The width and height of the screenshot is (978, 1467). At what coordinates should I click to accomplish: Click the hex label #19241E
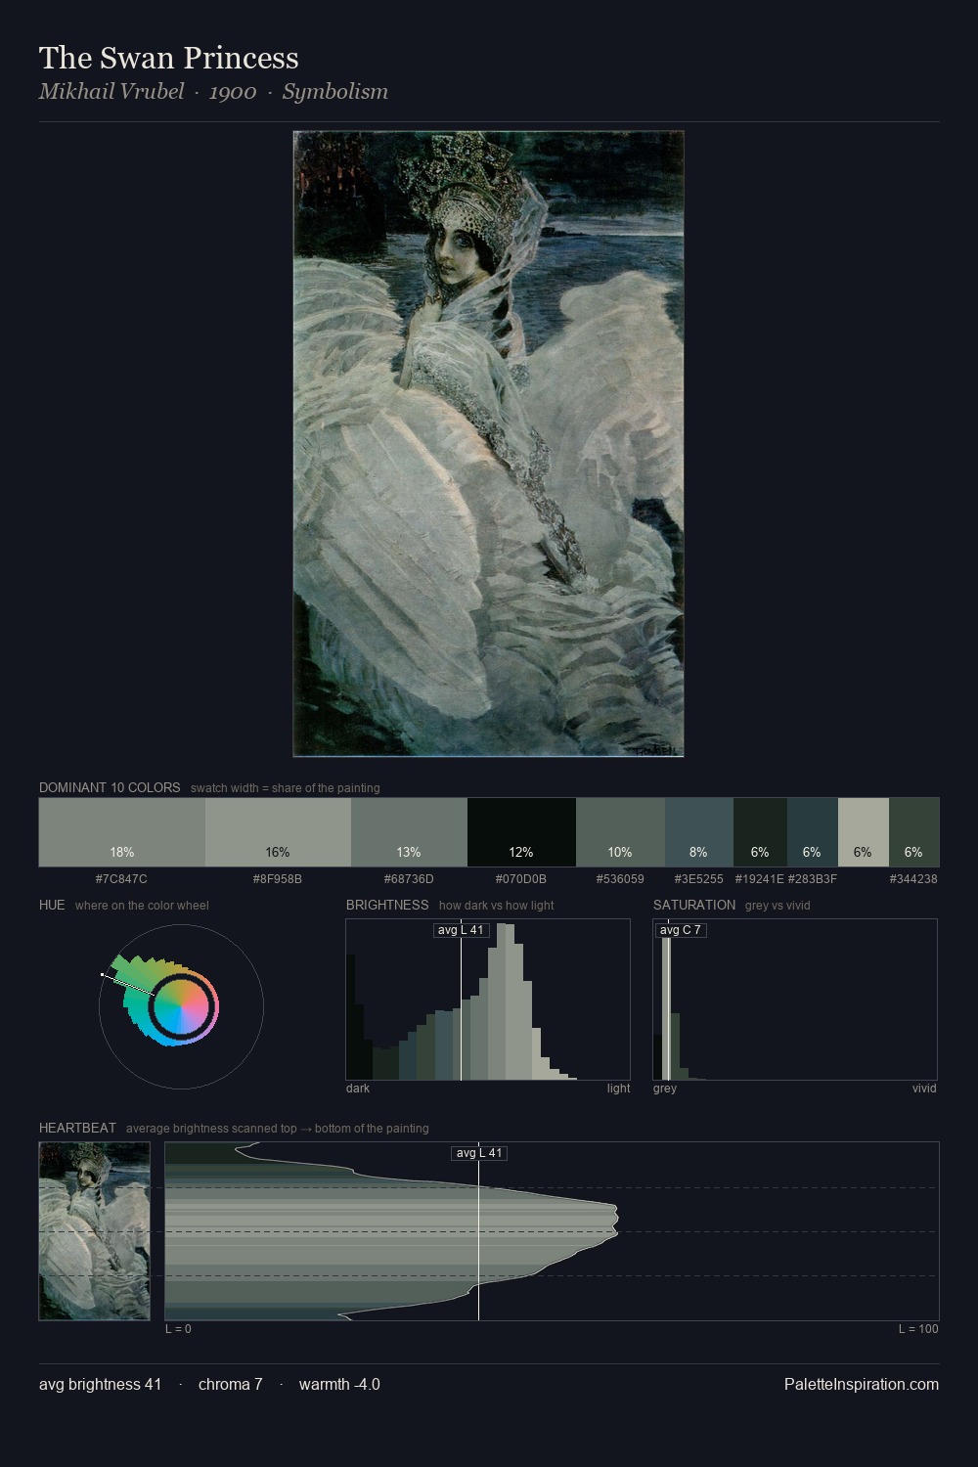pos(759,879)
